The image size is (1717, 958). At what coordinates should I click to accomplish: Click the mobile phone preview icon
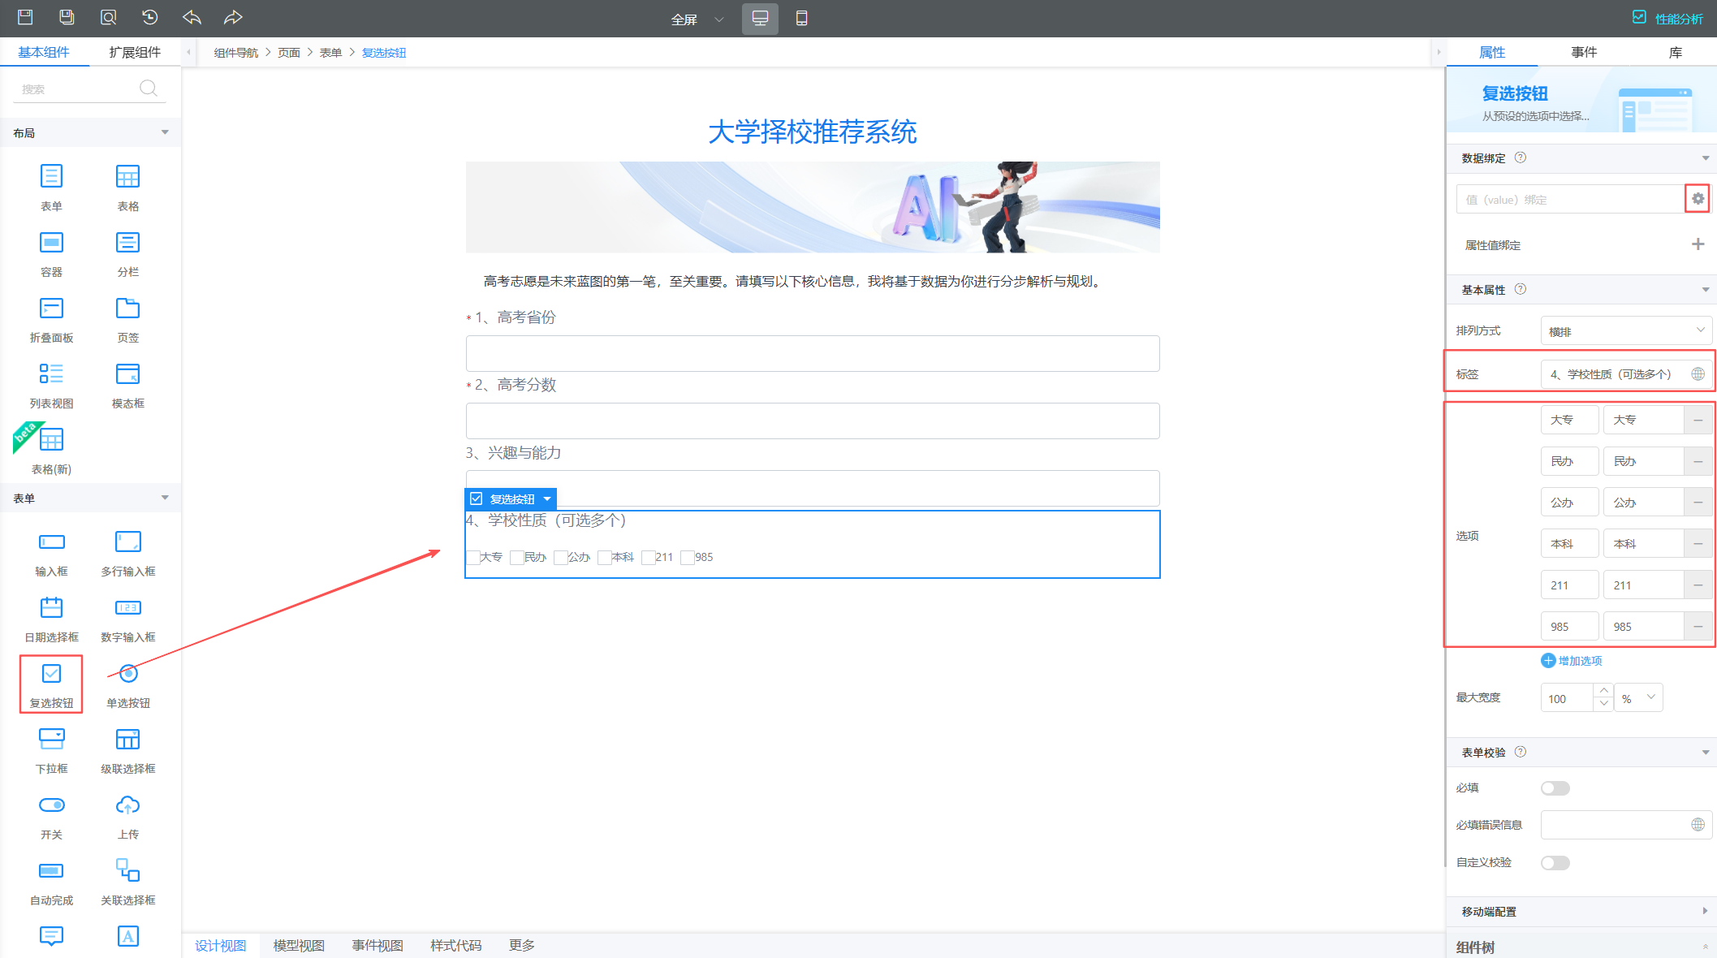point(801,18)
